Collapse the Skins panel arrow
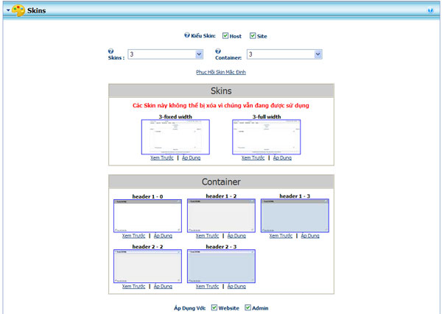The image size is (442, 314). (x=8, y=10)
